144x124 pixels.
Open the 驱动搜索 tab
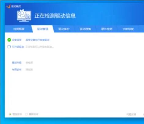(x=85, y=29)
